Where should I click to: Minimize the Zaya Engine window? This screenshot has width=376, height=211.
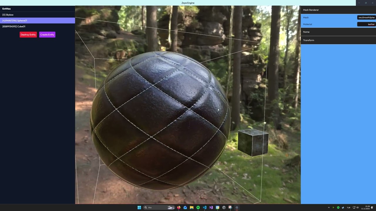(x=359, y=3)
